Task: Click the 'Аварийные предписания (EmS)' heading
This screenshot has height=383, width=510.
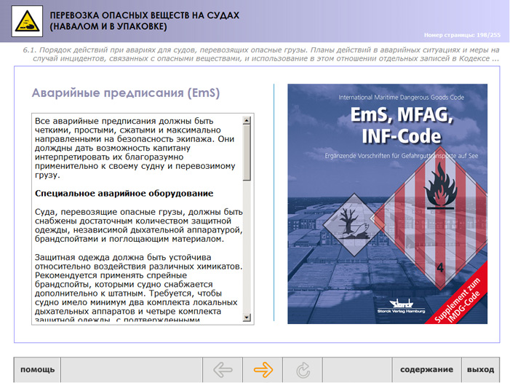Action: [x=126, y=92]
